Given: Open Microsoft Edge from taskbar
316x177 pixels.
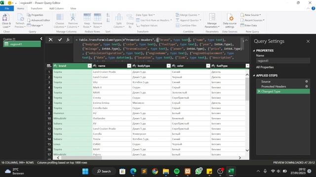Looking at the screenshot, I should pyautogui.click(x=133, y=171).
